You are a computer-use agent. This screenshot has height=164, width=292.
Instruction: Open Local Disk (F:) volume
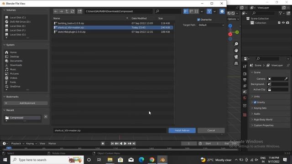[18, 31]
